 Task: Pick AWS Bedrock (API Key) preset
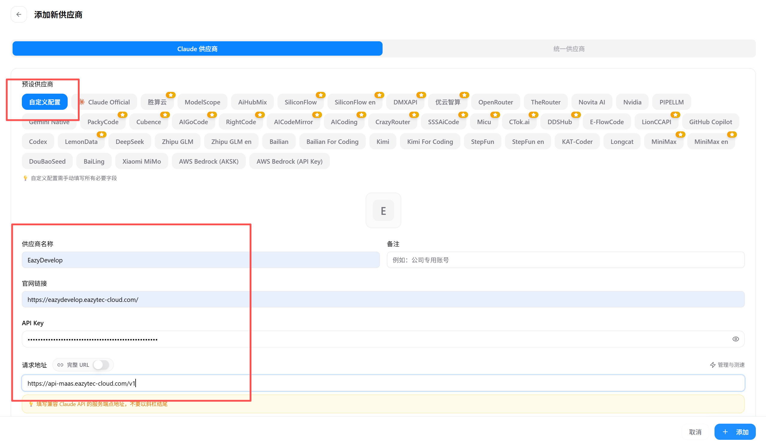(x=289, y=161)
